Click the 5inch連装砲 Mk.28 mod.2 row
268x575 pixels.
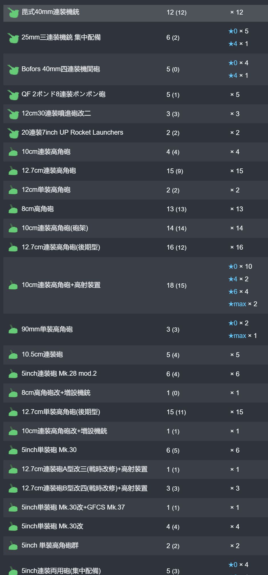(136, 374)
